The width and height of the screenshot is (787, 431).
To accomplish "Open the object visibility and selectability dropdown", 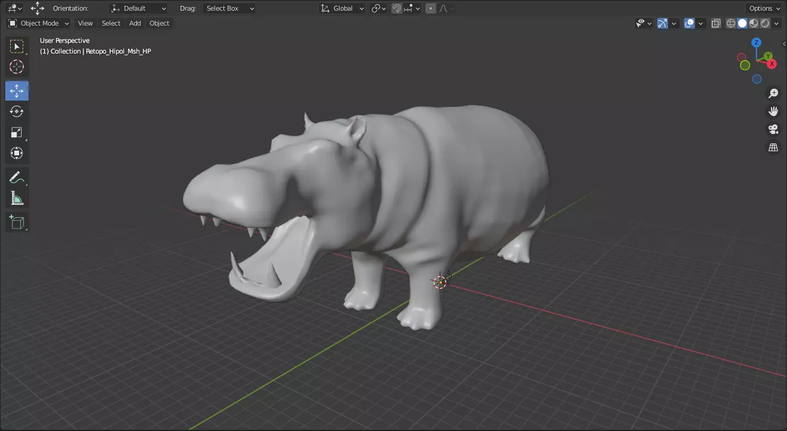I will tap(644, 23).
